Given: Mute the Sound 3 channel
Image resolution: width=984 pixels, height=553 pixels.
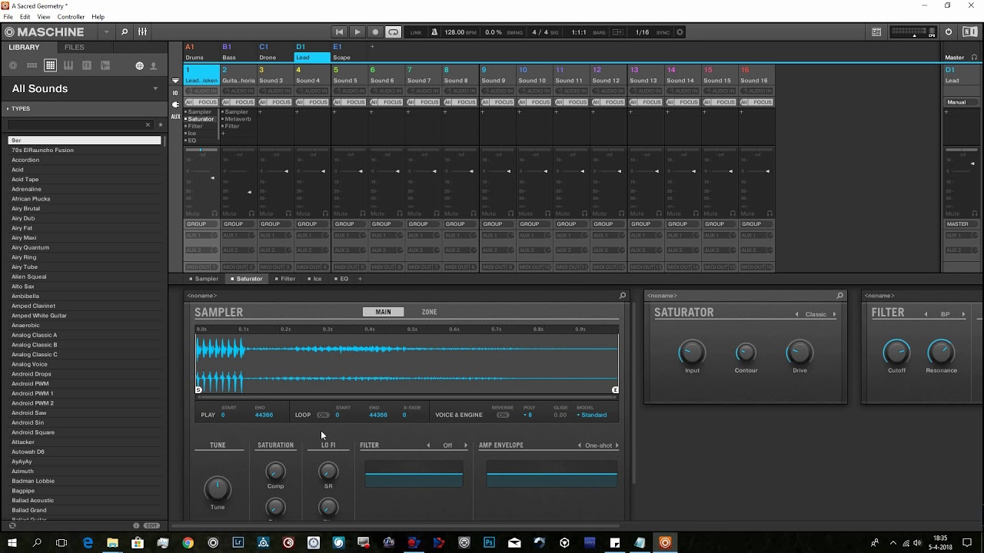Looking at the screenshot, I should point(267,214).
